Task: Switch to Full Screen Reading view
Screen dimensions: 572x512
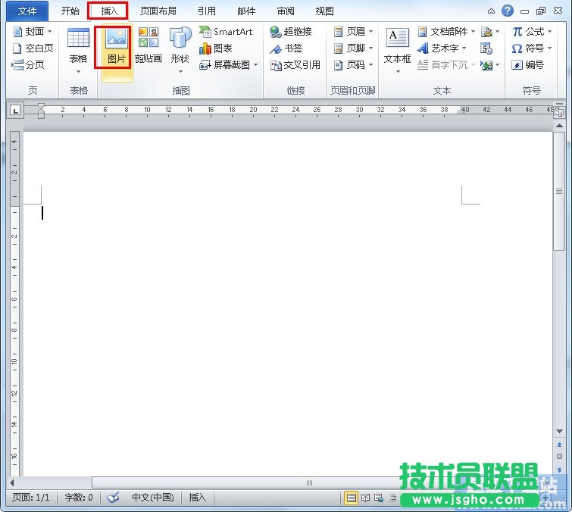Action: click(x=365, y=498)
